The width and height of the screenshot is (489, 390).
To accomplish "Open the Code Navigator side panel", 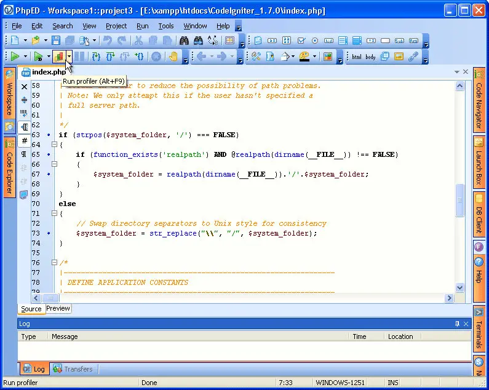I will click(479, 100).
